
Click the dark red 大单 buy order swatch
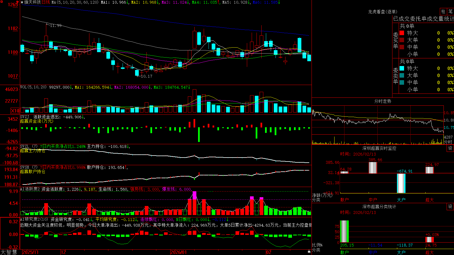402,40
